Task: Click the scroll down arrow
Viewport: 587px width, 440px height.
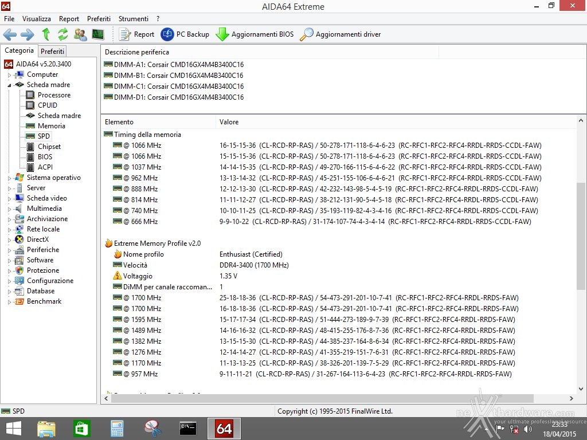Action: (581, 389)
